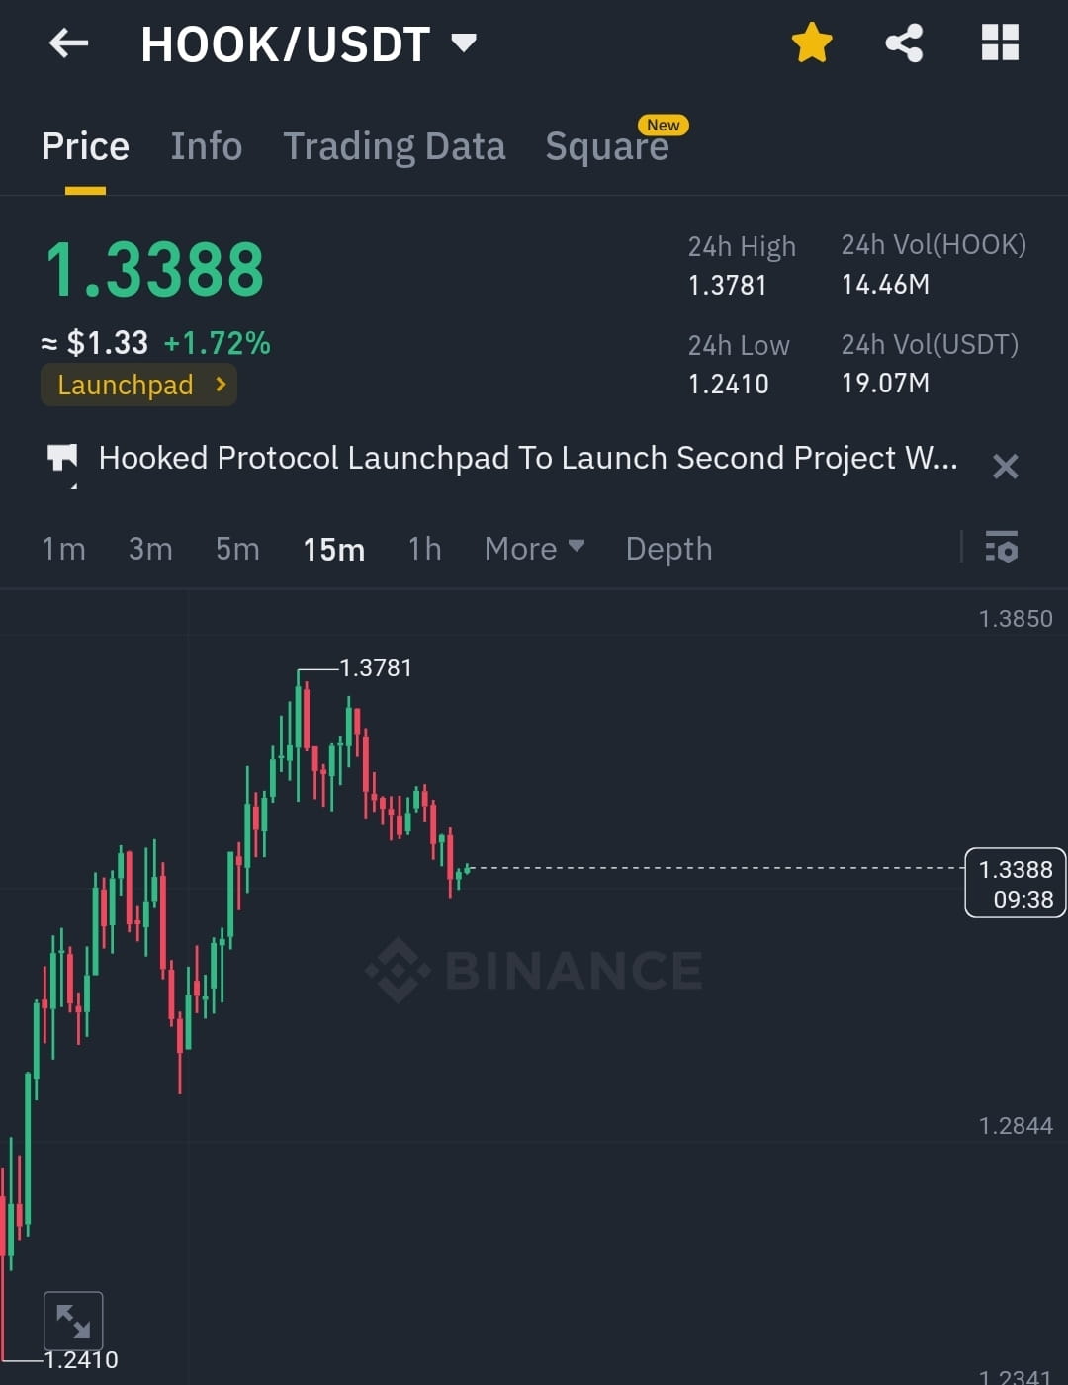Activate the 5m interval option
1068x1385 pixels.
[x=236, y=548]
